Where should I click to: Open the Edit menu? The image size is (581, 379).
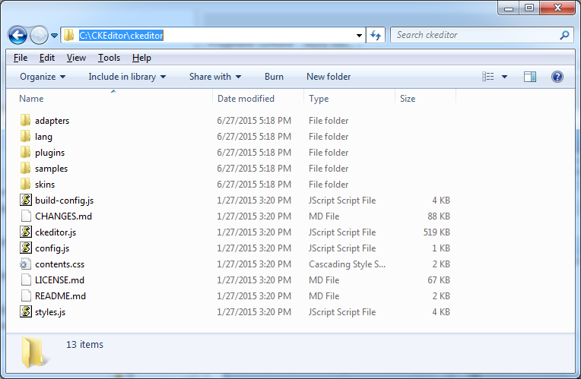point(47,58)
